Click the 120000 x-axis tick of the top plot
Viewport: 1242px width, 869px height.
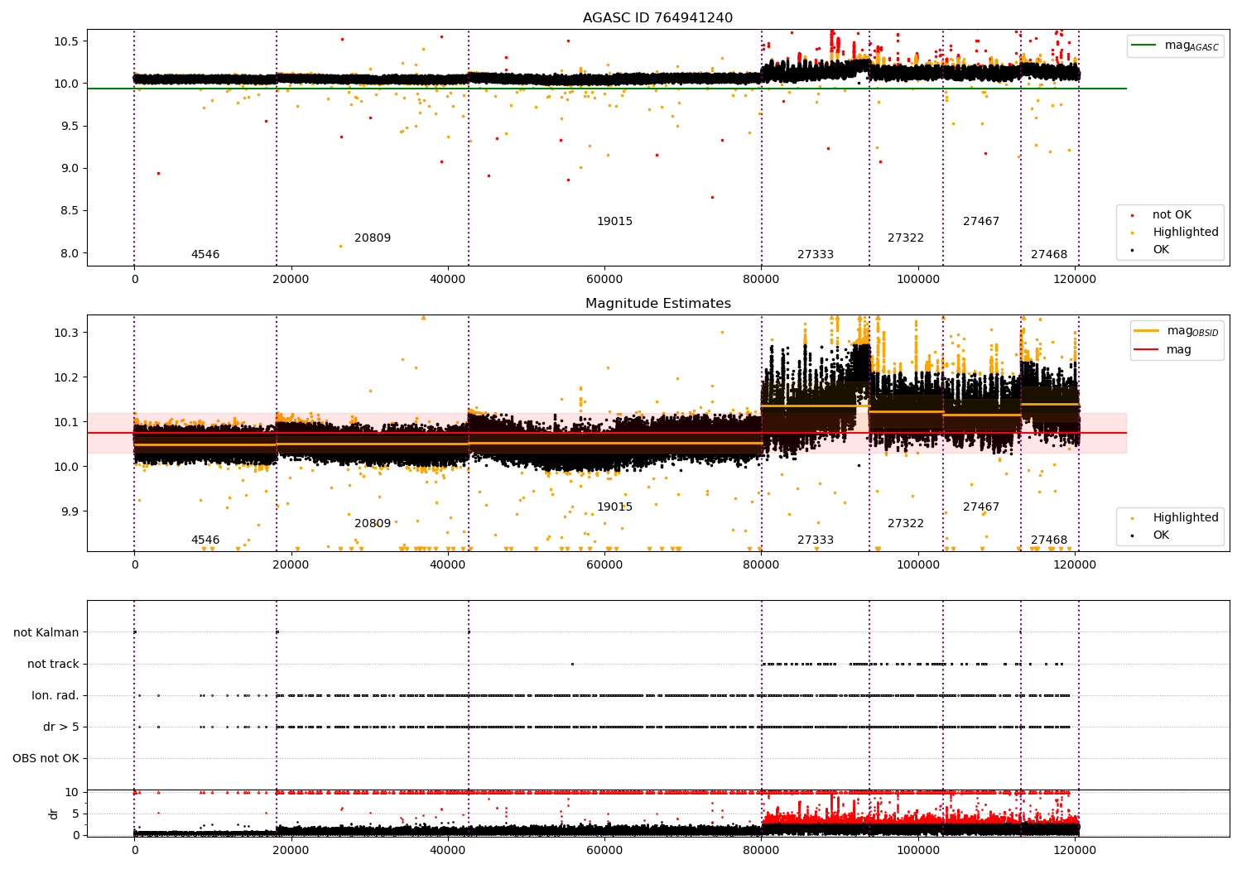click(x=1075, y=280)
